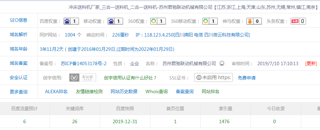The image size is (320, 130).
Task: Click the 226毫秒 response time link
Action: [121, 35]
